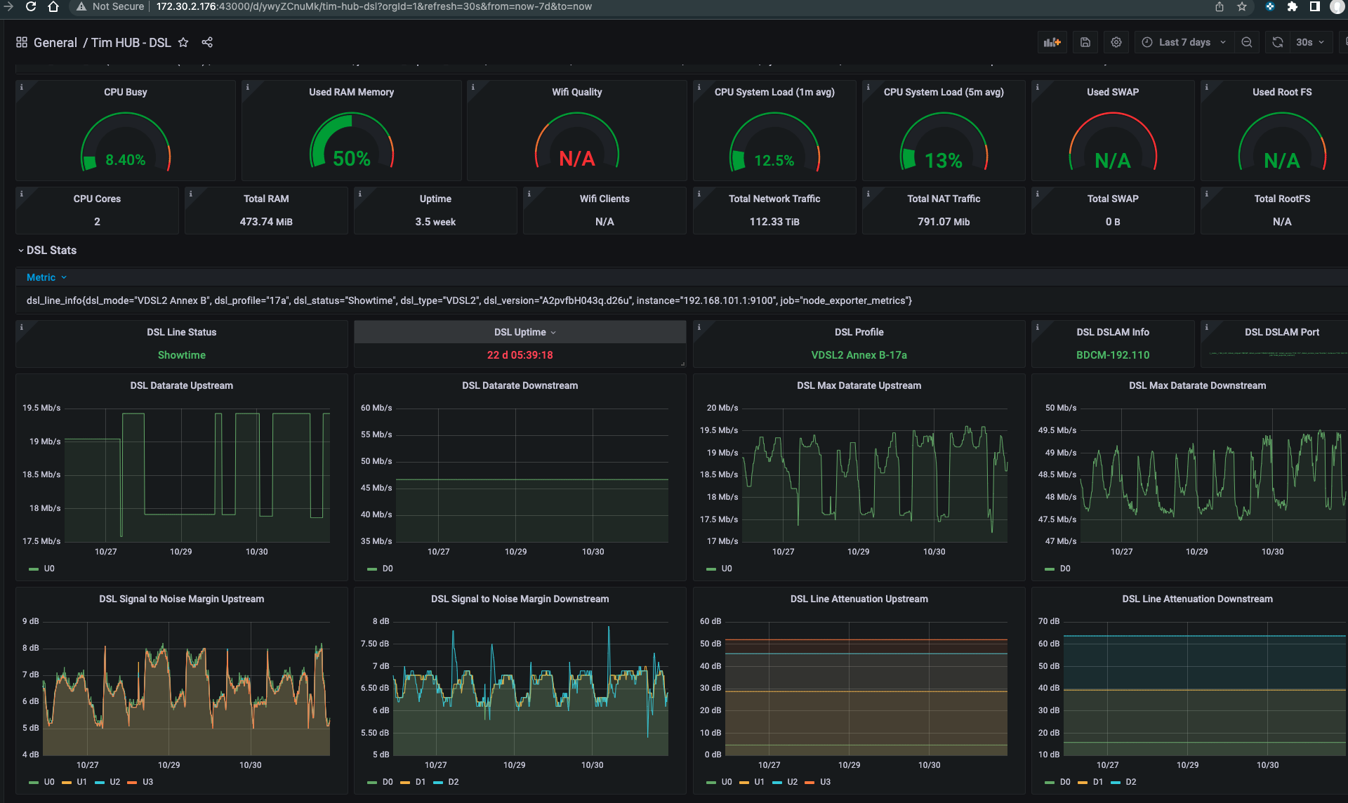Click the DSL DSLAM Info BDCM-192.110 value

coord(1111,354)
